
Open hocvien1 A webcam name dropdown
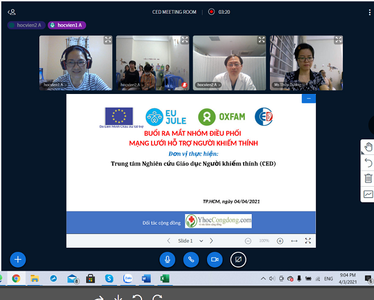(55, 85)
